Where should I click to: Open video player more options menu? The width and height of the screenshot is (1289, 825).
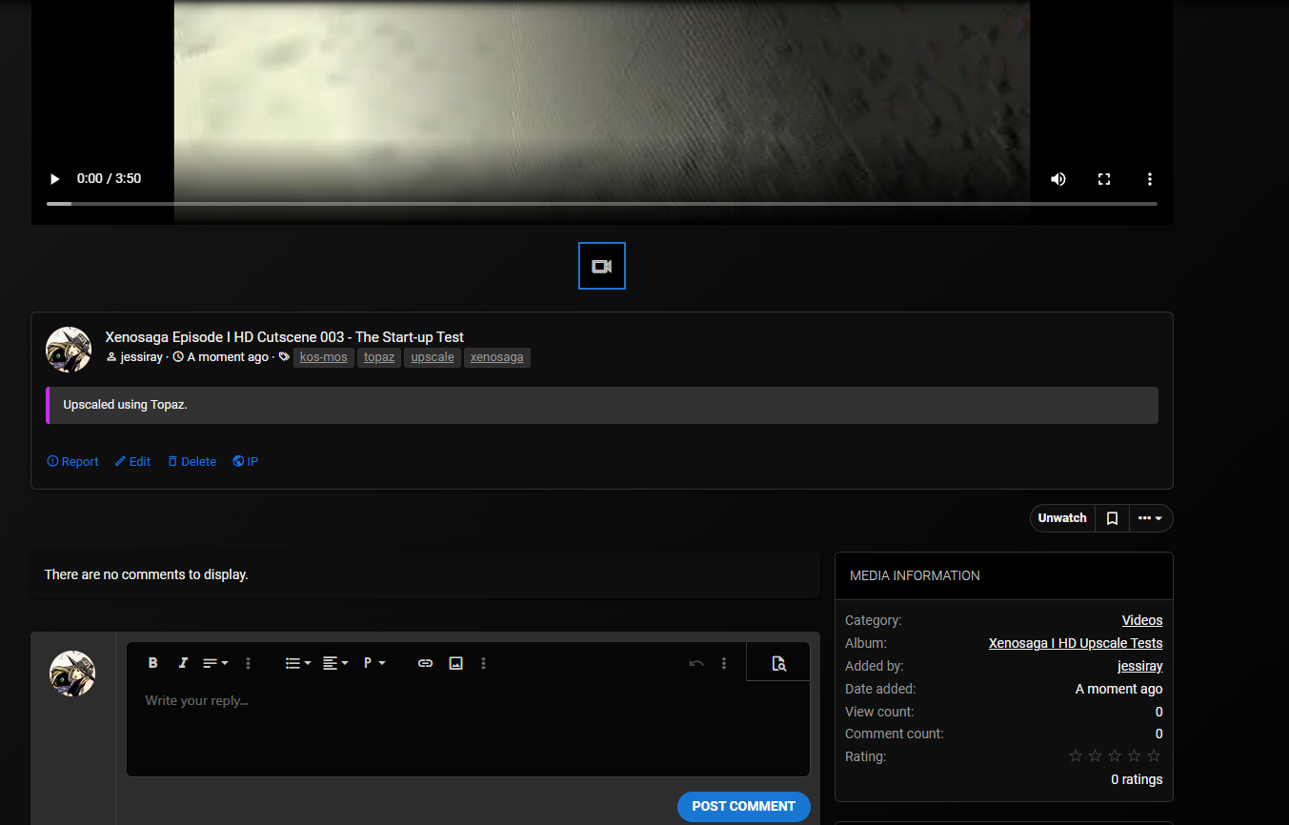tap(1150, 179)
